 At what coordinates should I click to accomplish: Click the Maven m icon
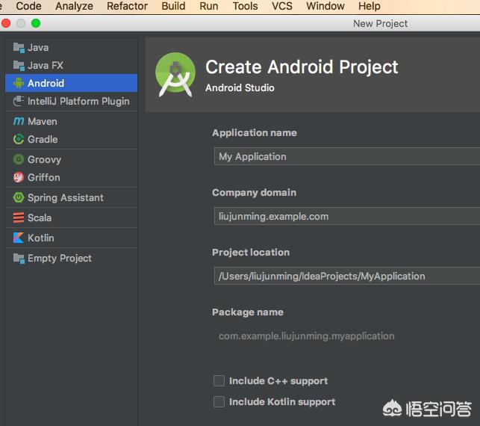pyautogui.click(x=19, y=121)
